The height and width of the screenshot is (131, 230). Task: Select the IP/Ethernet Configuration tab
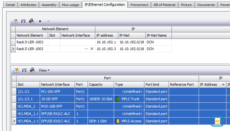pos(105,4)
